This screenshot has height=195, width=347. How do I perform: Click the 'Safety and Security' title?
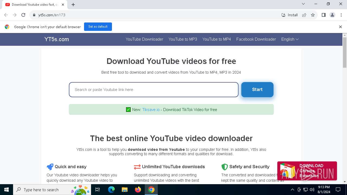pos(249,167)
